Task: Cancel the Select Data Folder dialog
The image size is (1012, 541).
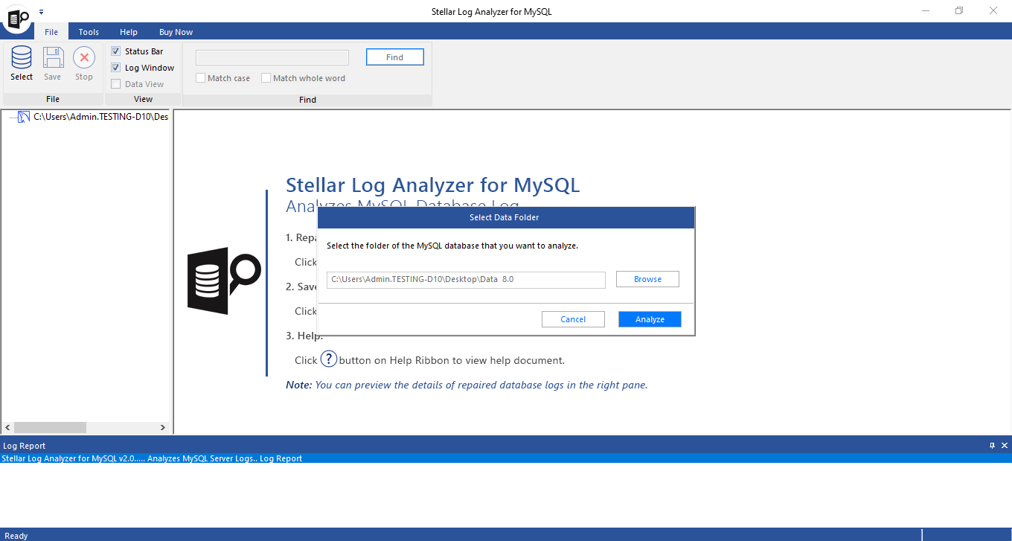Action: click(x=573, y=318)
